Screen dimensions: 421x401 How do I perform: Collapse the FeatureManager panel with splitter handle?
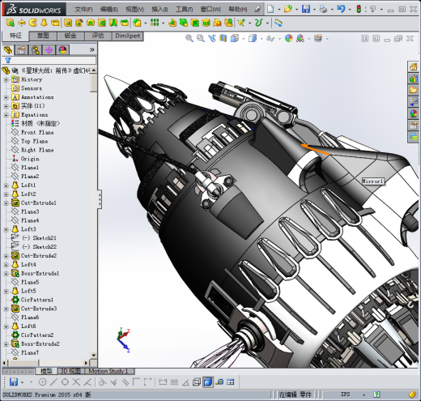click(100, 199)
